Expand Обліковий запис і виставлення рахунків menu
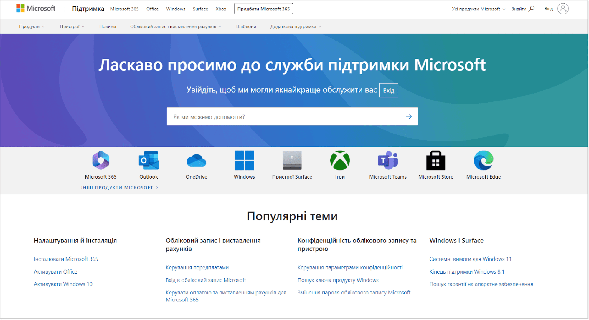The width and height of the screenshot is (589, 320). (x=176, y=26)
